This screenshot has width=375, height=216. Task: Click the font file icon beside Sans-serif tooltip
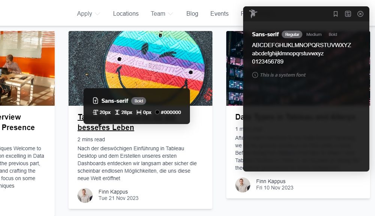(96, 101)
